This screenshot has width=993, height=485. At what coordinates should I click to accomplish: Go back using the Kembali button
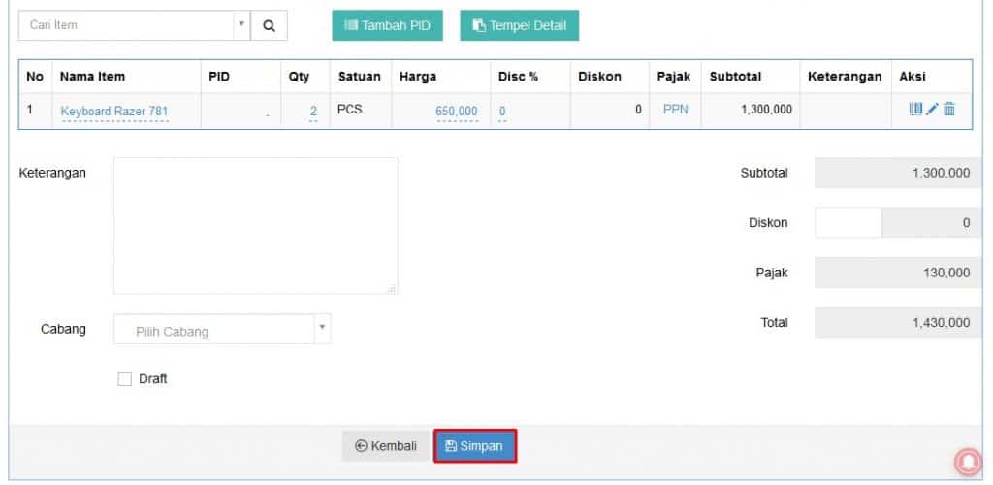click(x=386, y=446)
